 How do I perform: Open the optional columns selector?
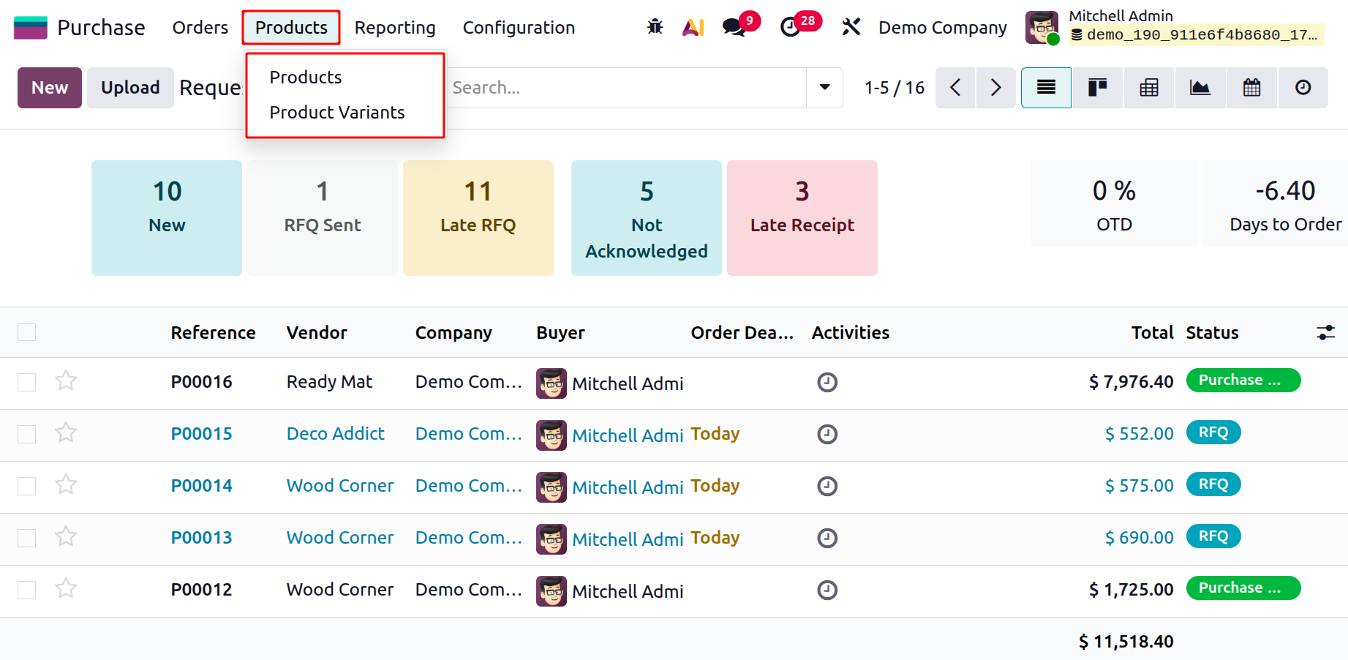tap(1325, 331)
